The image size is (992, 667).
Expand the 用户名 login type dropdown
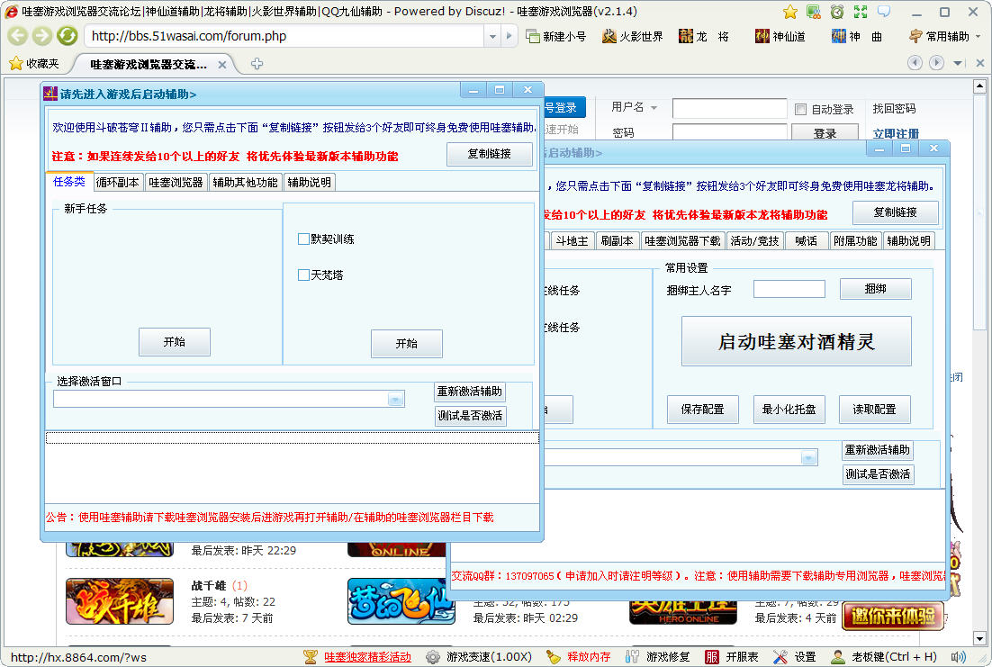pos(654,108)
